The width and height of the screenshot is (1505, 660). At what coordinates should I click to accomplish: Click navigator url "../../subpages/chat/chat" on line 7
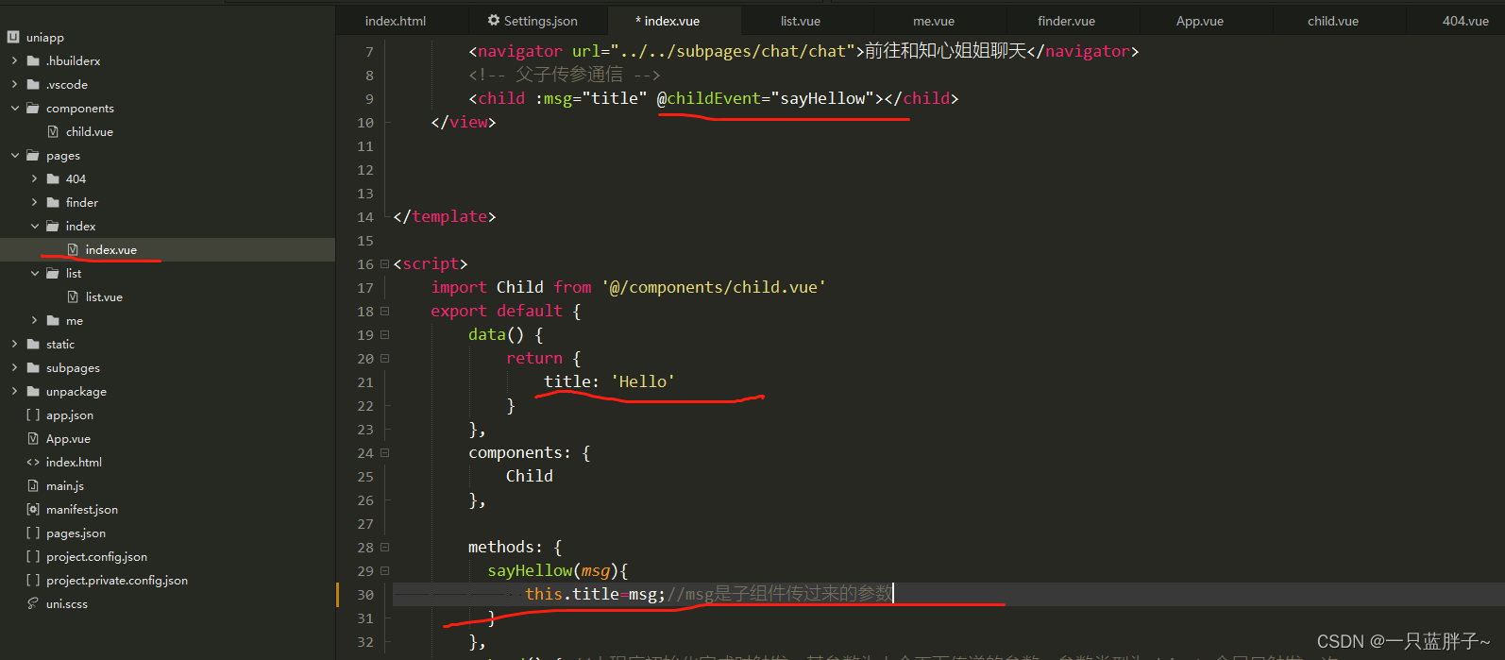point(733,51)
